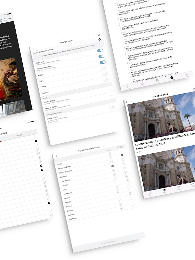Enable the Política notifications switch
This screenshot has width=195, height=260.
[x=105, y=74]
